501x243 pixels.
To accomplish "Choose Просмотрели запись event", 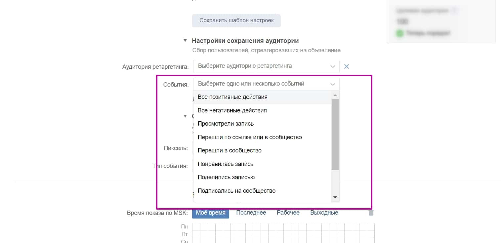I will 262,124.
